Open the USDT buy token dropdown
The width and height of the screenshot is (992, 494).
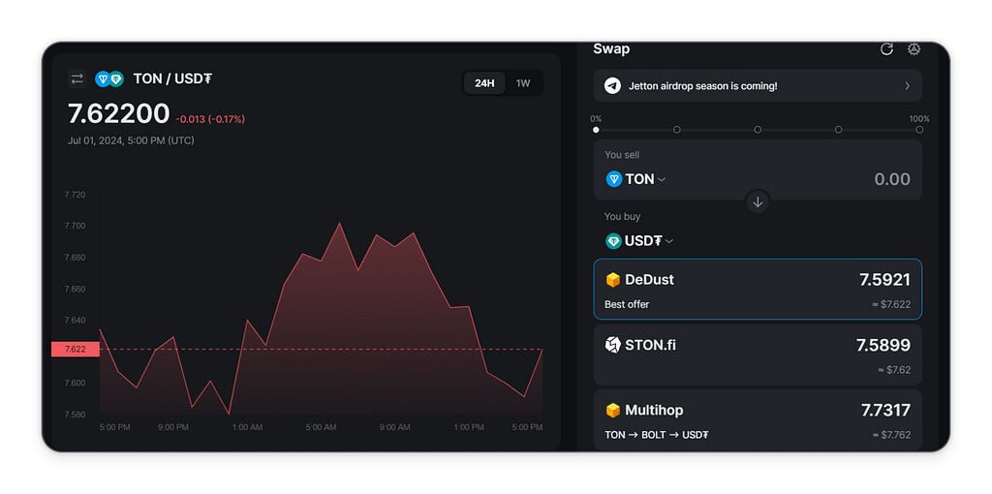[x=649, y=241]
